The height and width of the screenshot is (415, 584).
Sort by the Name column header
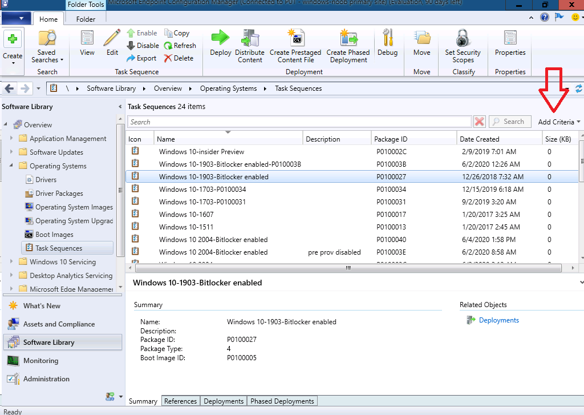(228, 139)
